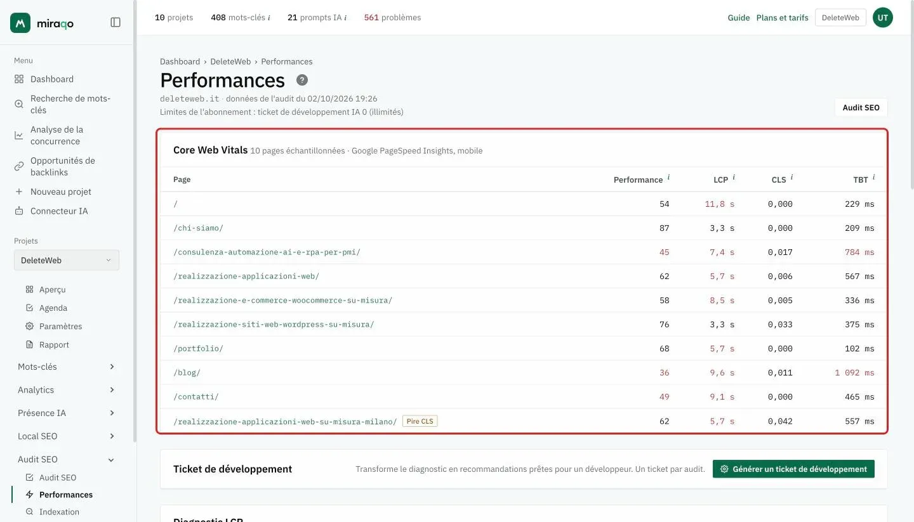Click the miraqo logo icon
This screenshot has width=914, height=522.
coord(20,23)
